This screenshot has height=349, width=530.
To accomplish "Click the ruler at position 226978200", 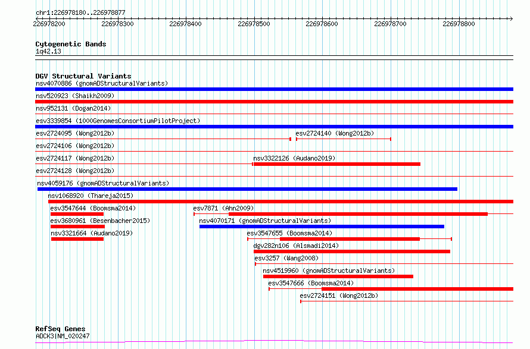I will pyautogui.click(x=49, y=24).
